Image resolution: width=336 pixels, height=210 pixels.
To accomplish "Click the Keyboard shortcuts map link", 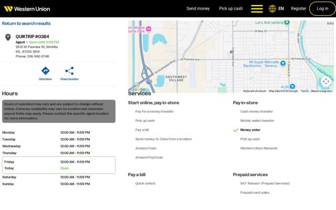I will (x=255, y=91).
